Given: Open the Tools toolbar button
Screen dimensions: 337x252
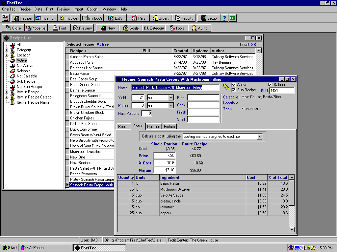Looking at the screenshot, I should (x=177, y=28).
